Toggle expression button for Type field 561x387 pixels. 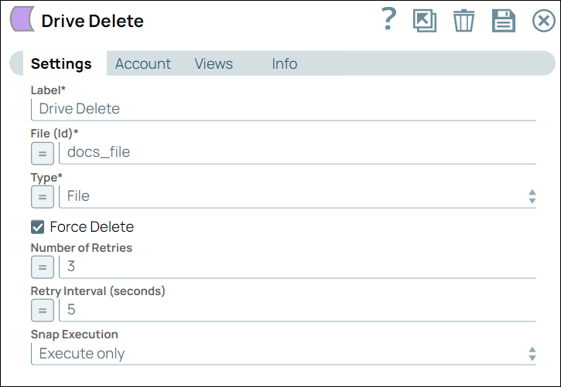(x=42, y=196)
